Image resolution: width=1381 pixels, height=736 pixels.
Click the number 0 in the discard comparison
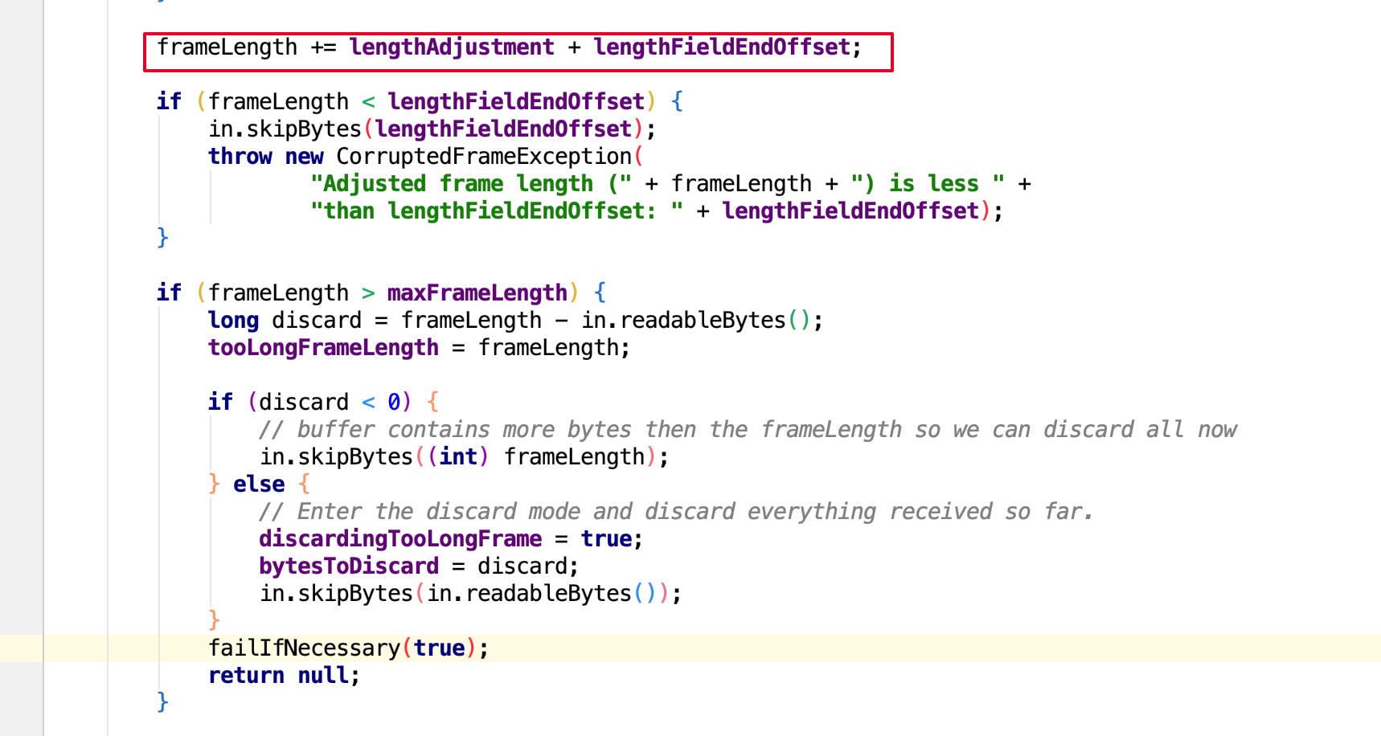pos(394,403)
